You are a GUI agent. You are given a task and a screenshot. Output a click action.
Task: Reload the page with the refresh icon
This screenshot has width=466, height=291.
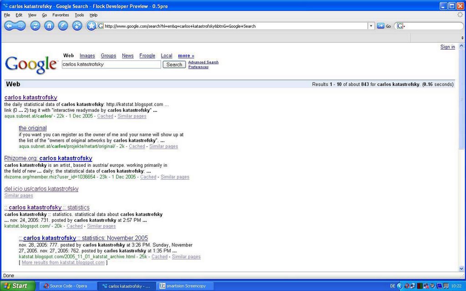click(x=35, y=26)
